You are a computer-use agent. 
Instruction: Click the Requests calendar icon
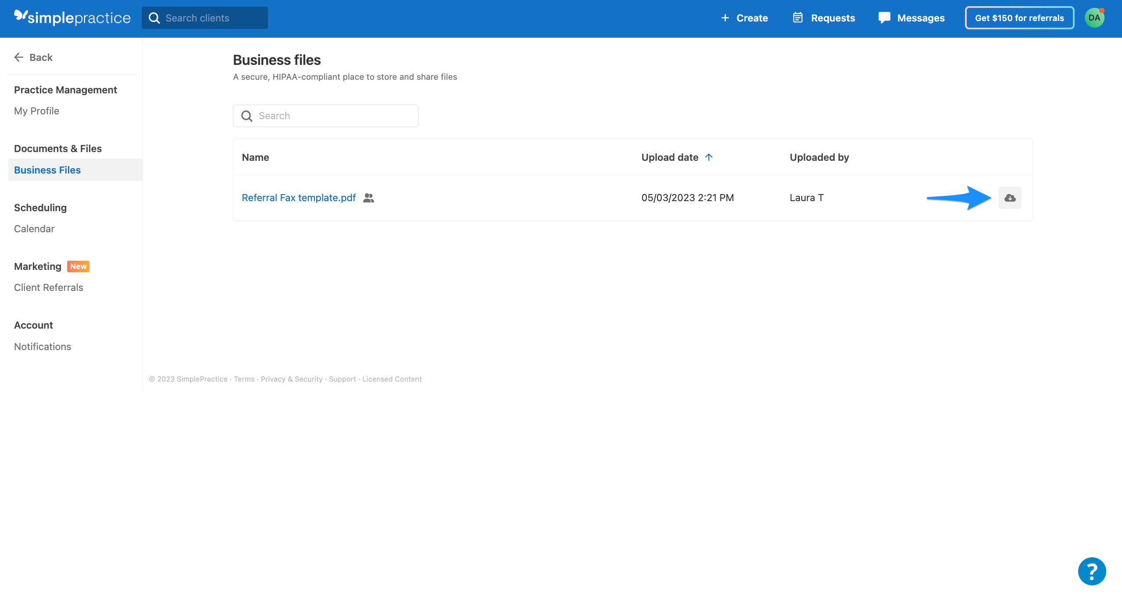click(x=798, y=18)
